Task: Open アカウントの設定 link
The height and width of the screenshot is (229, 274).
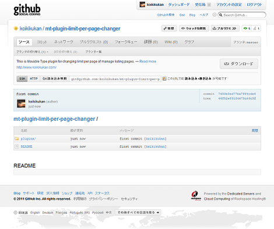Action: pyautogui.click(x=229, y=5)
